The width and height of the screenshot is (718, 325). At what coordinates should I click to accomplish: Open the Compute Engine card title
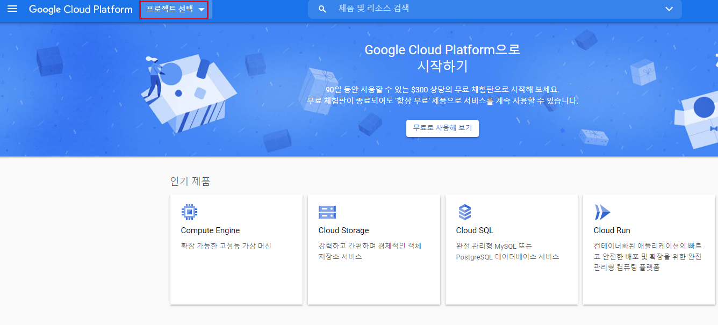click(210, 230)
